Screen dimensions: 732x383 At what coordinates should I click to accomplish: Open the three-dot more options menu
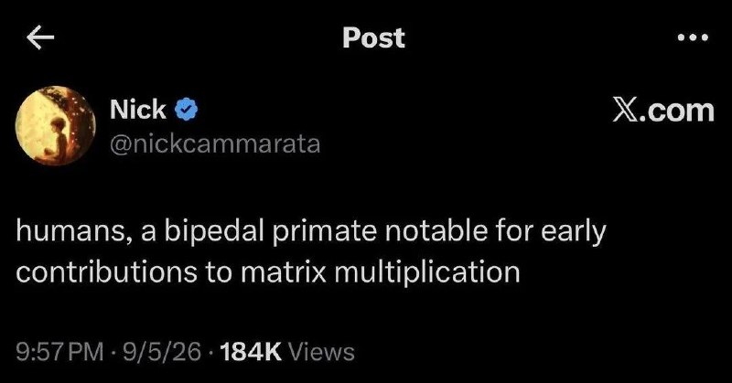coord(693,37)
